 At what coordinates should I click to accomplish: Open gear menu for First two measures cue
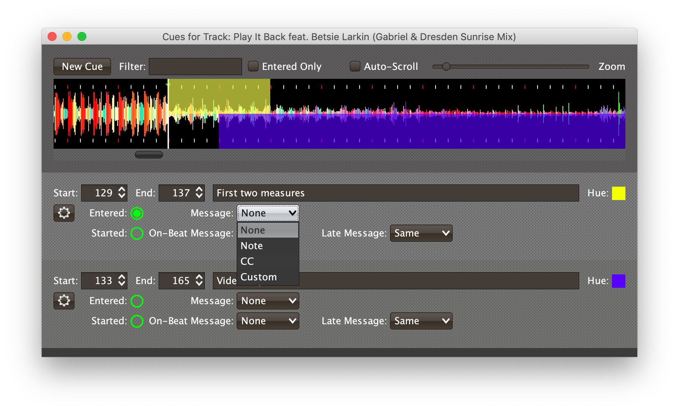(64, 213)
